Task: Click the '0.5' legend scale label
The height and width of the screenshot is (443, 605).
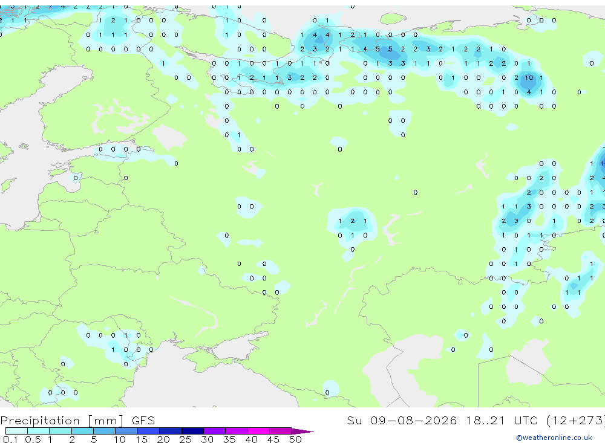Action: [33, 439]
